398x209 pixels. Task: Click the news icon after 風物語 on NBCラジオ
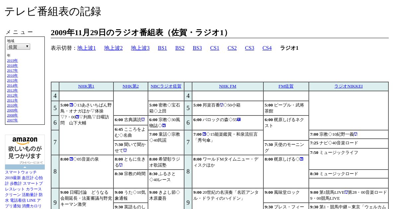pos(164,126)
